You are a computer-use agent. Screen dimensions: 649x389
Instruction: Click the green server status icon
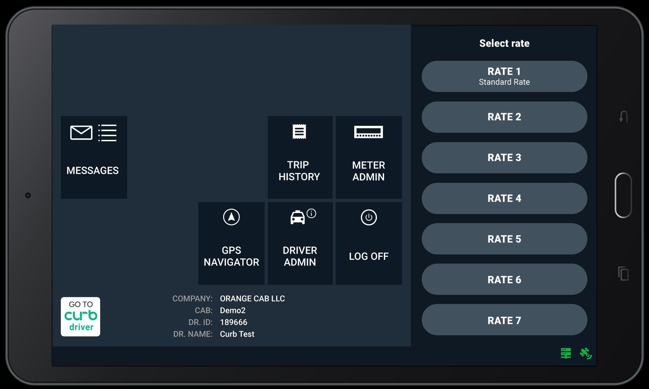tap(566, 353)
